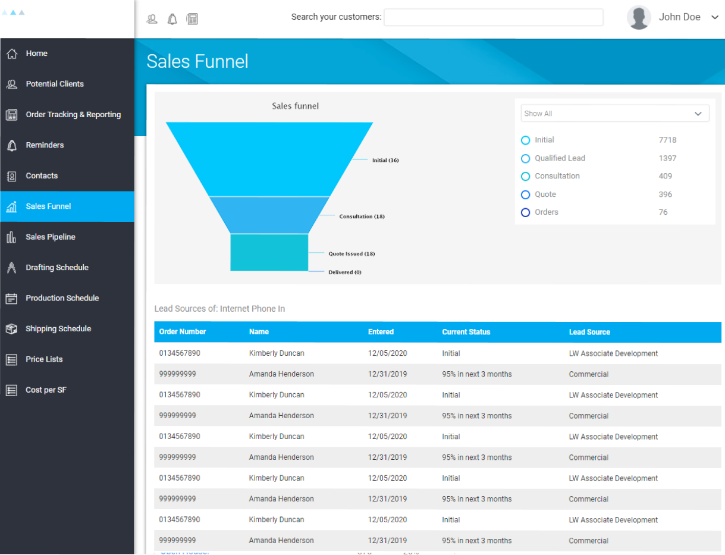Click the Name column header
This screenshot has width=725, height=555.
coord(258,332)
